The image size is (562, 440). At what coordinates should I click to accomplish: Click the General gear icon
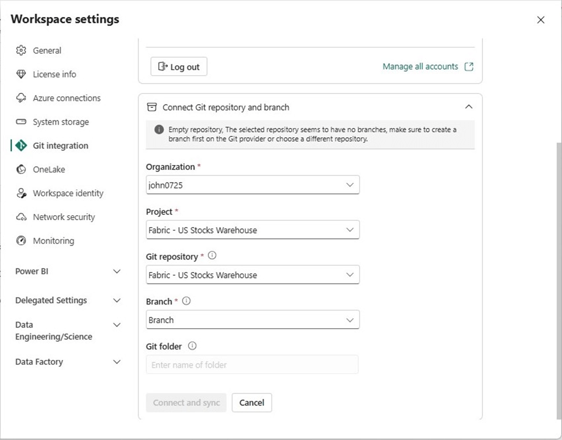point(21,50)
